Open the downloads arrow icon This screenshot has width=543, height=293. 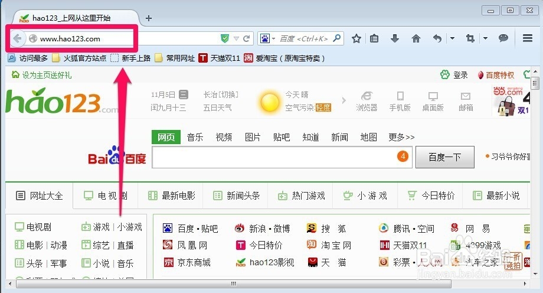[395, 38]
